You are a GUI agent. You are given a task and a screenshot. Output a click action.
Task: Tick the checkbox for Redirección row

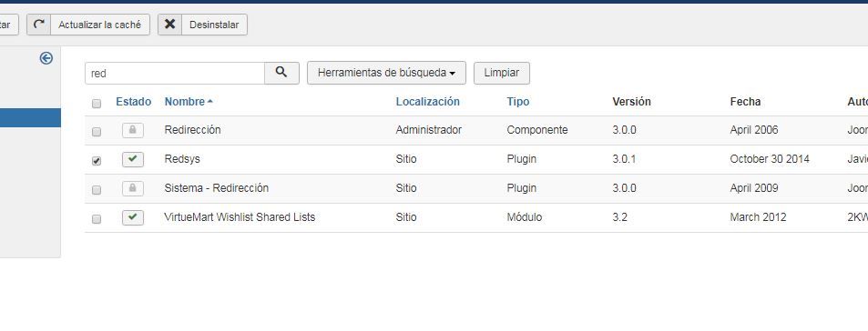[97, 132]
